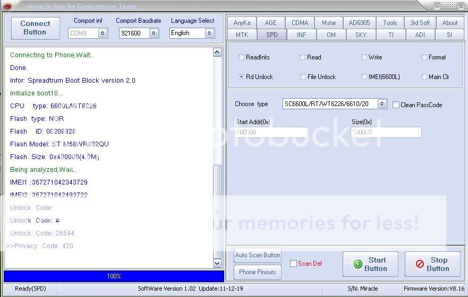Select the Mstar tab
468x297 pixels.
point(329,23)
